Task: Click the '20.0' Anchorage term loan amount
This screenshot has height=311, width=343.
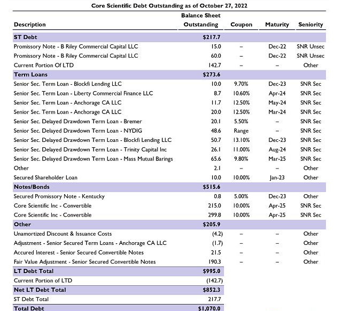Action: [216, 112]
